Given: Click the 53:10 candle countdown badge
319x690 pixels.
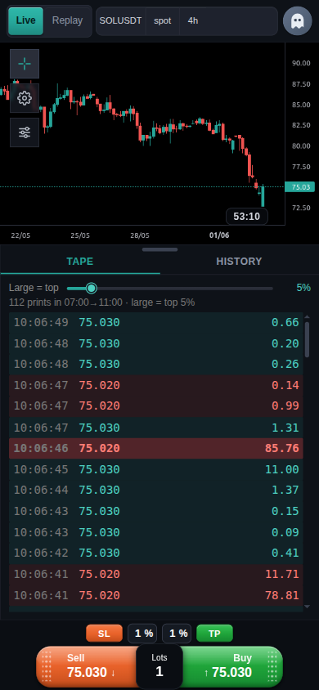Looking at the screenshot, I should [x=246, y=217].
